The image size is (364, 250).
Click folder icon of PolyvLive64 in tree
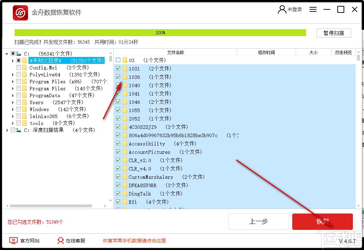(25, 75)
